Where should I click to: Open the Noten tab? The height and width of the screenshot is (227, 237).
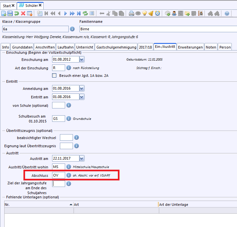click(x=211, y=47)
